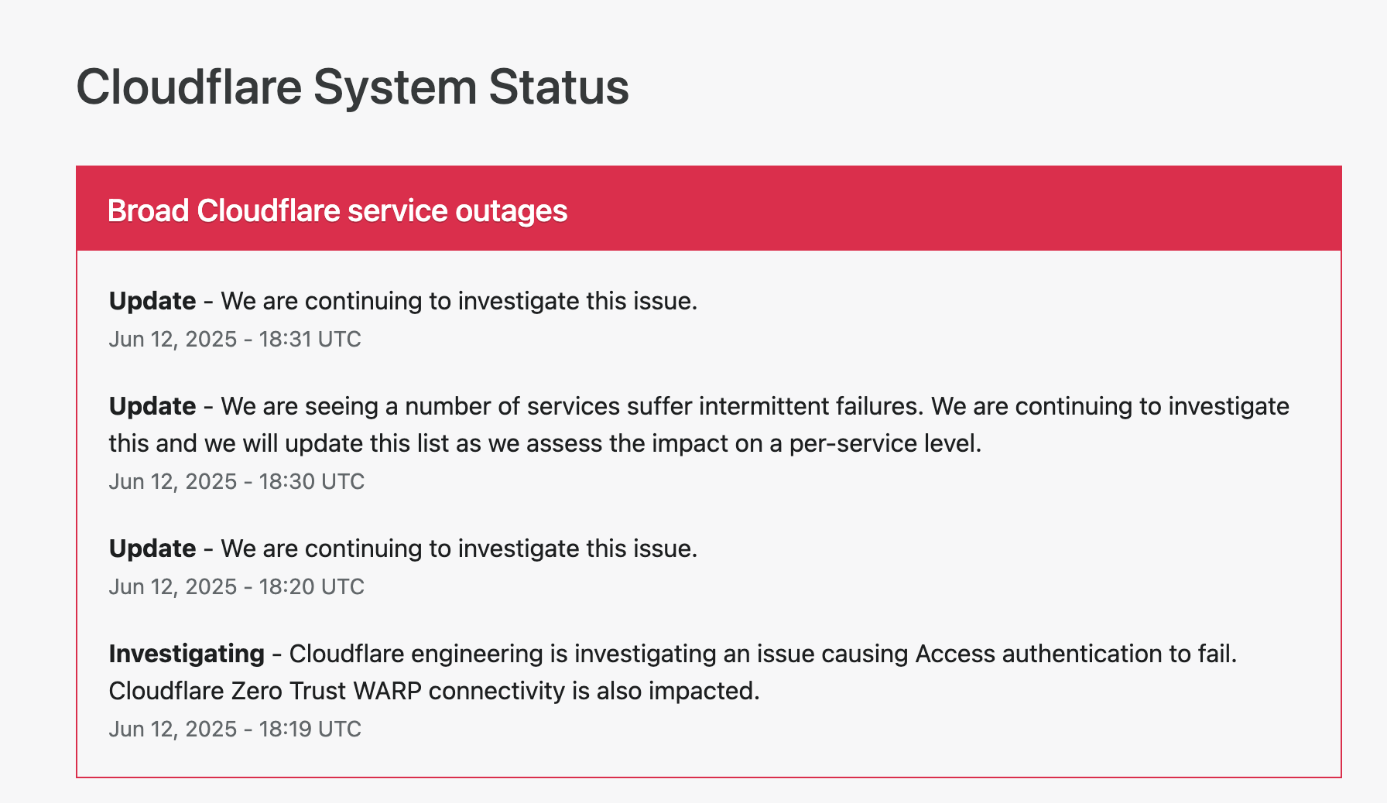
Task: Click the bold Update label for 18:31 entry
Action: (152, 301)
